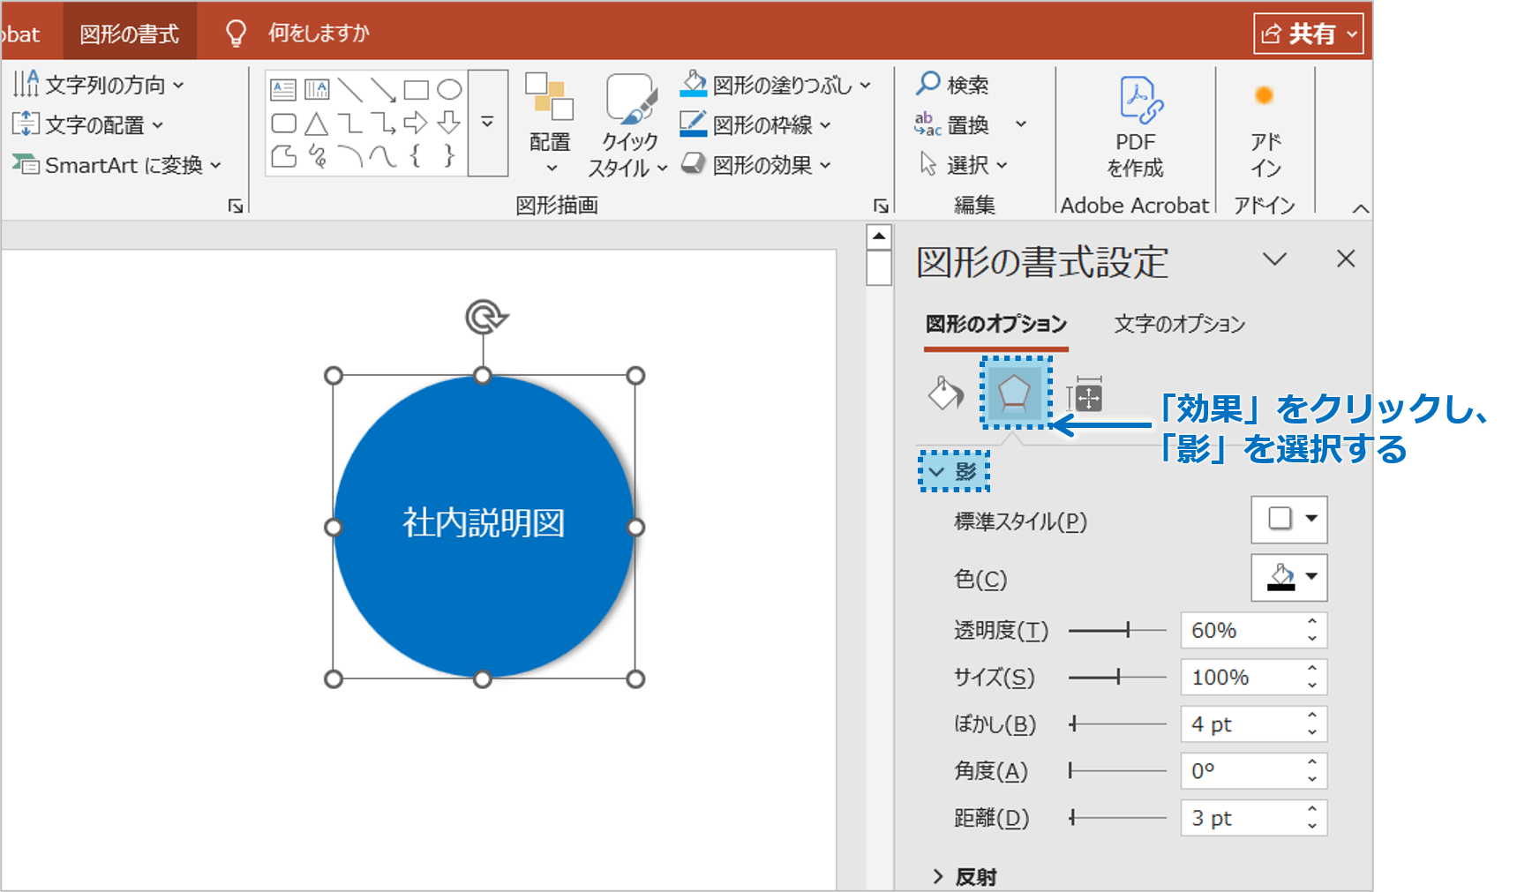Expand the shapes gallery more arrow

(x=487, y=123)
